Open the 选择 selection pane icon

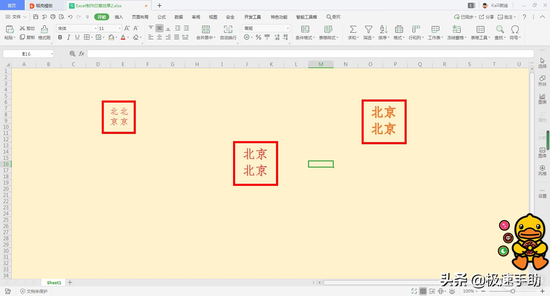point(542,63)
